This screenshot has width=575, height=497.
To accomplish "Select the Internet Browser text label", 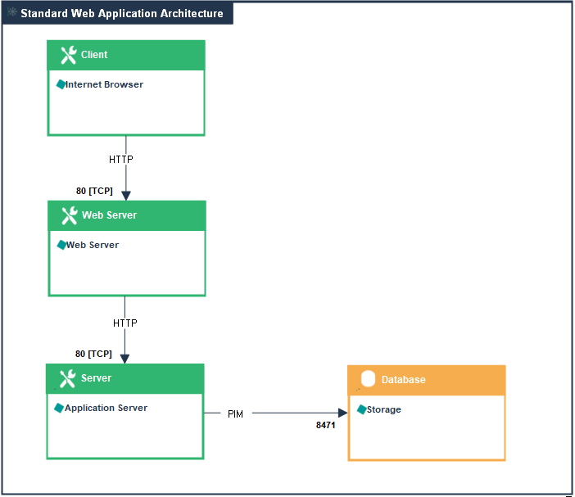I will pyautogui.click(x=104, y=84).
